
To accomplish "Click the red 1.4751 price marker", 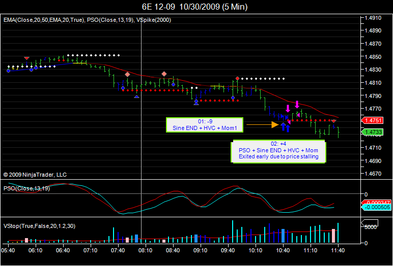I will [372, 120].
